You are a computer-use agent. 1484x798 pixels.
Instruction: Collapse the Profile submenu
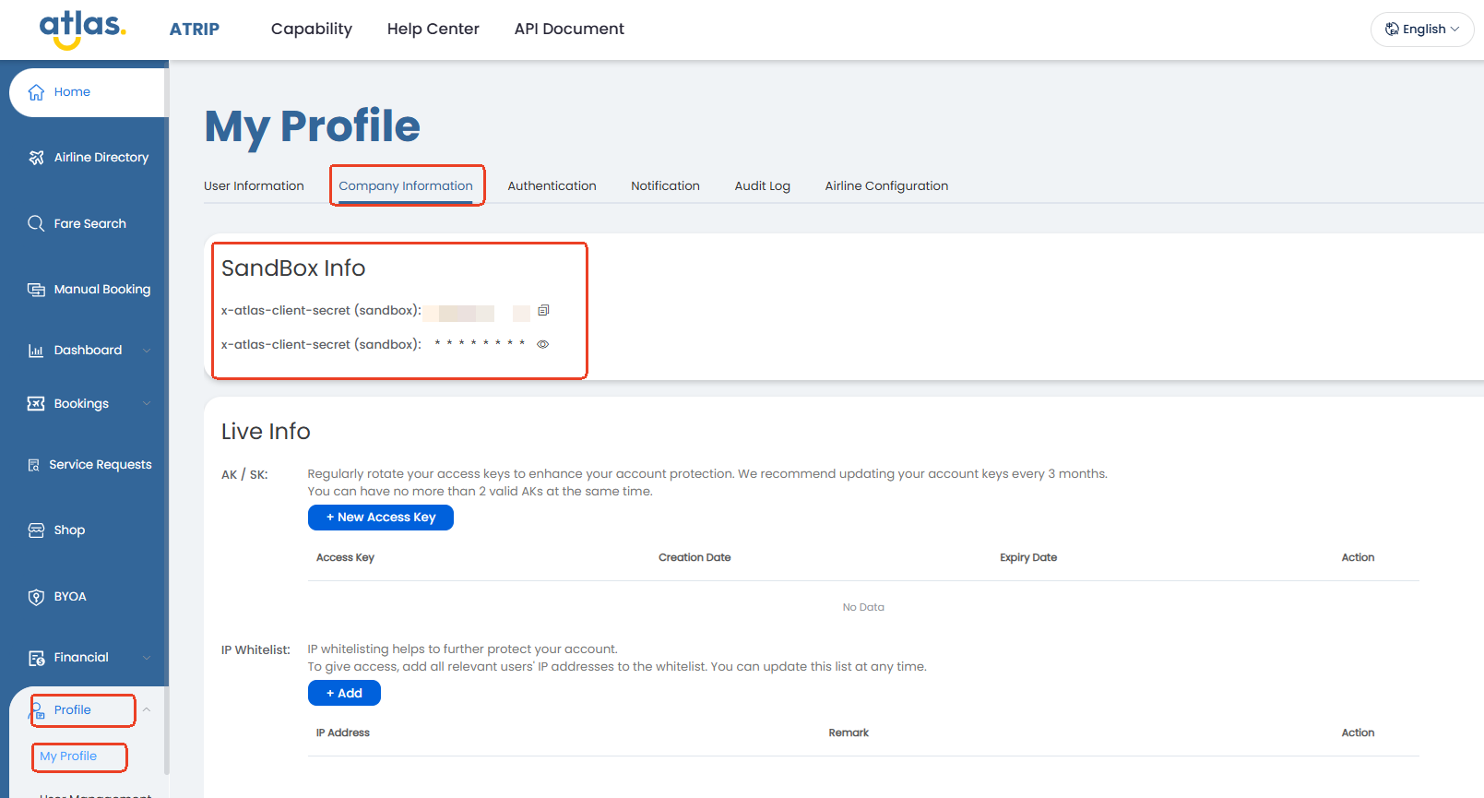pos(146,709)
